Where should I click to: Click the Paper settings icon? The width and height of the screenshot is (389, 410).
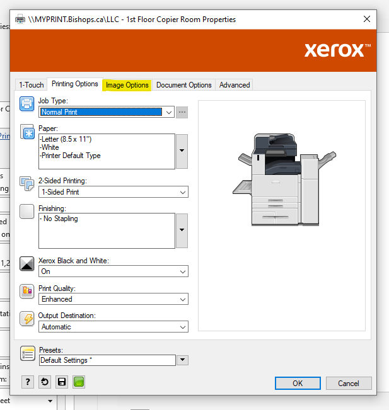[28, 132]
